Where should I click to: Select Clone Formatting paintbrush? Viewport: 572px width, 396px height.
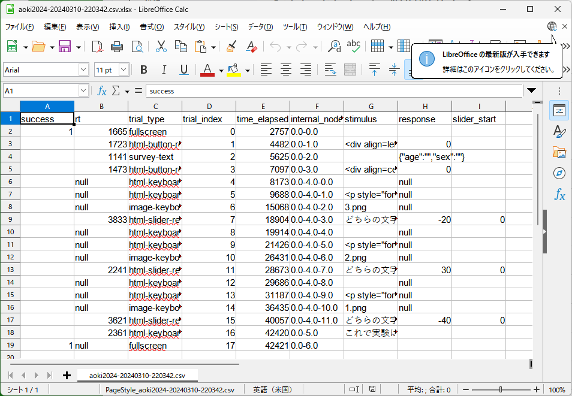[x=231, y=47]
